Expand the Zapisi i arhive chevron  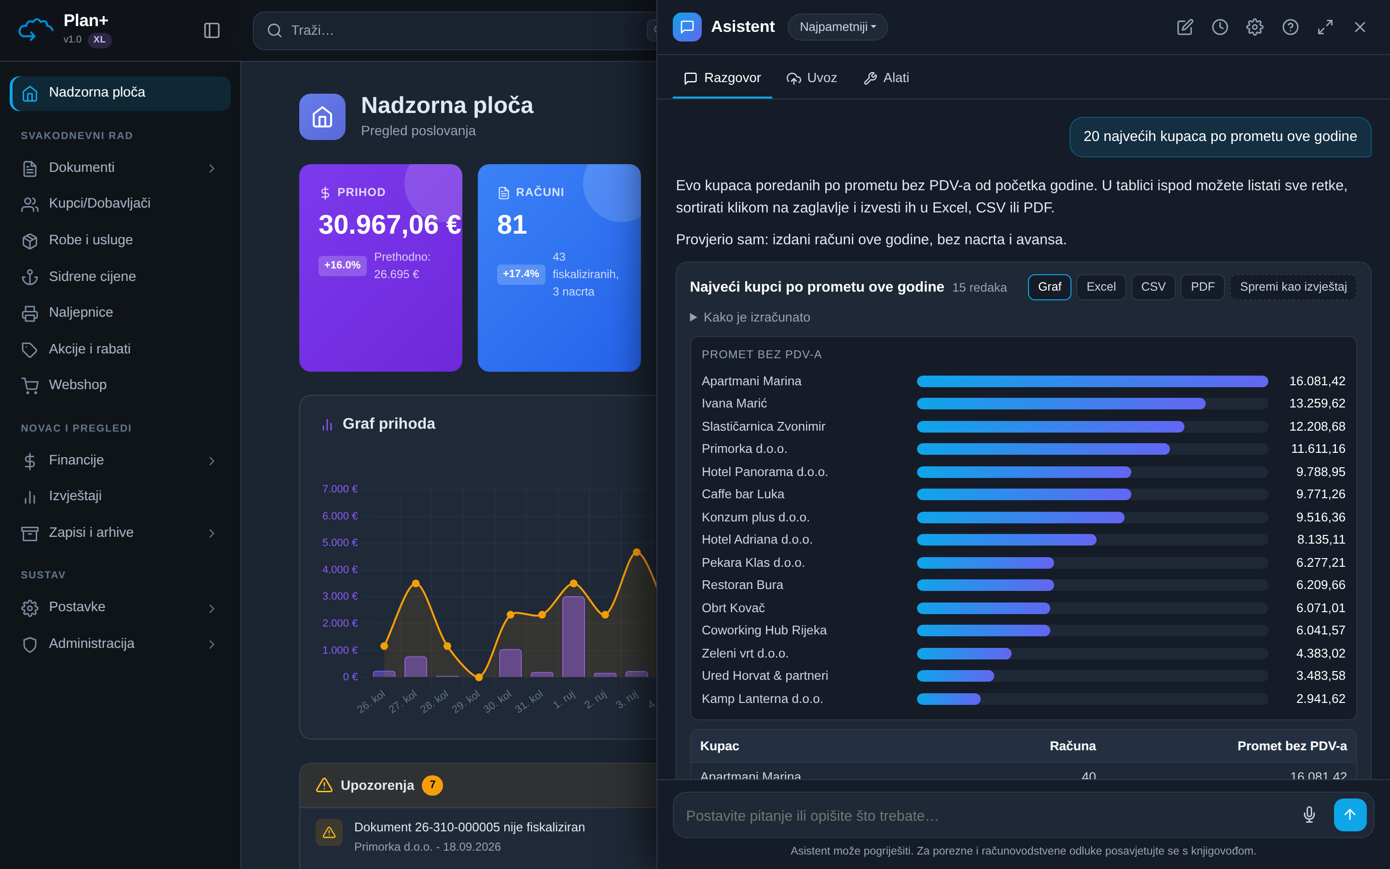coord(211,533)
